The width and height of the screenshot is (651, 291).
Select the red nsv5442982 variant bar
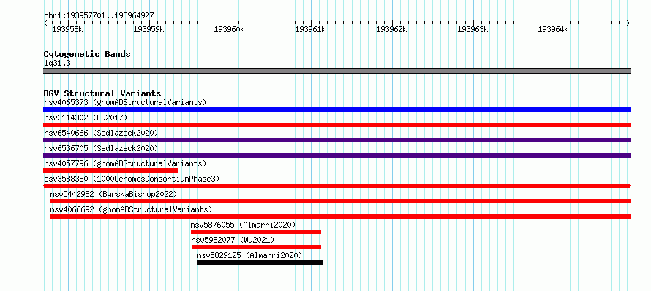click(x=340, y=201)
